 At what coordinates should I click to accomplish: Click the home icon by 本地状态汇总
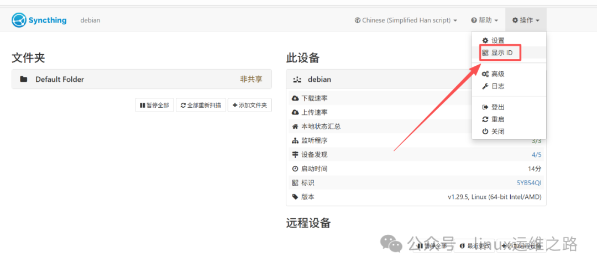(295, 127)
